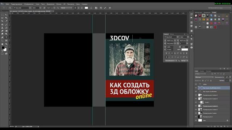Toggle Faux Bold in Character panel
Viewport: 232px width, 130px height.
166,53
